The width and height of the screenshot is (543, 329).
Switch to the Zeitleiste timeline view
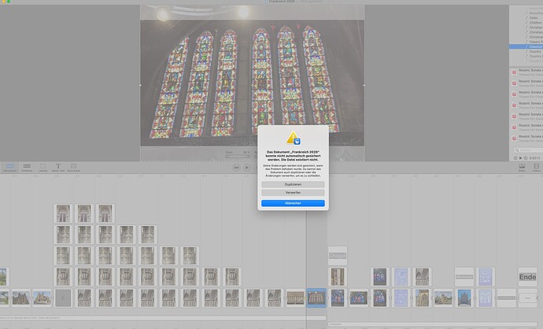point(27,168)
